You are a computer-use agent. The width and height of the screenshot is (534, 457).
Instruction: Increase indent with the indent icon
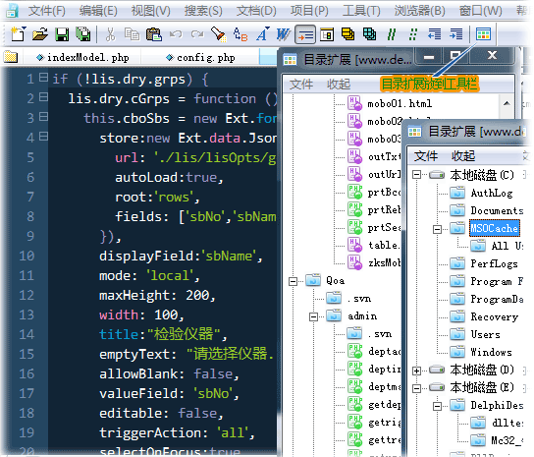[x=456, y=34]
